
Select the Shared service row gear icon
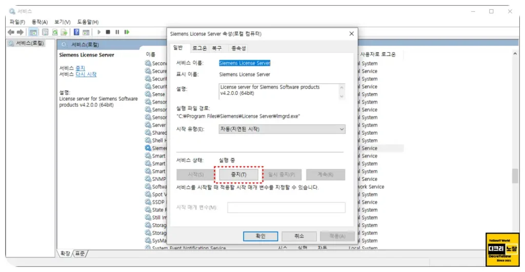coord(148,133)
